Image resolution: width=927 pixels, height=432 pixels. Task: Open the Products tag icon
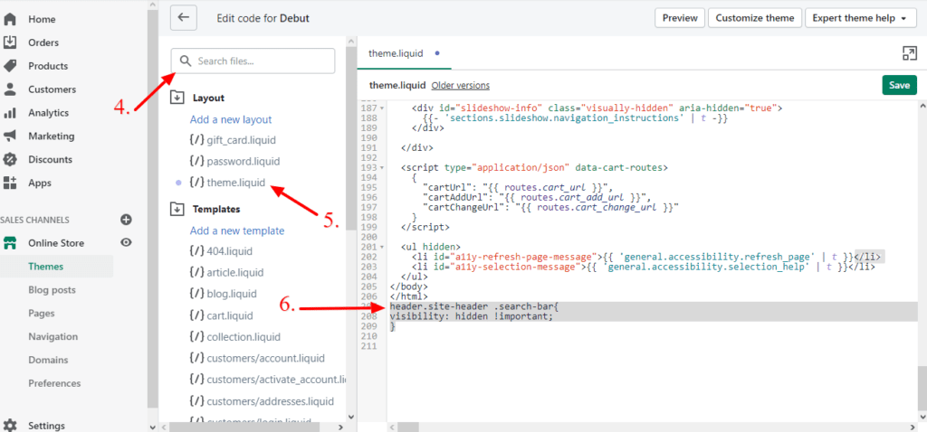point(9,65)
